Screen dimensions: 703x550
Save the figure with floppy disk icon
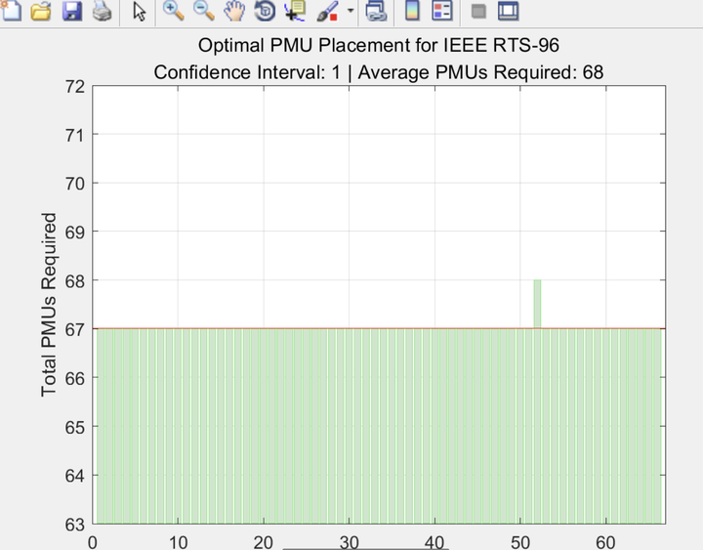pos(72,11)
